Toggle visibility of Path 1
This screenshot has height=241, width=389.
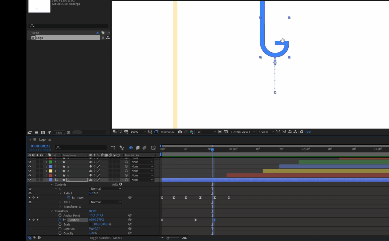pyautogui.click(x=30, y=193)
